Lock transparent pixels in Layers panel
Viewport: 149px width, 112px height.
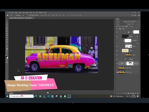click(119, 26)
